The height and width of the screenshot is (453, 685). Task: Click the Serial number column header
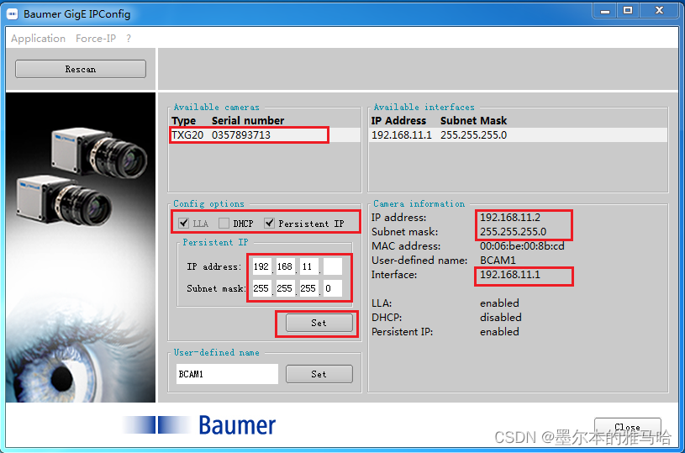point(248,120)
